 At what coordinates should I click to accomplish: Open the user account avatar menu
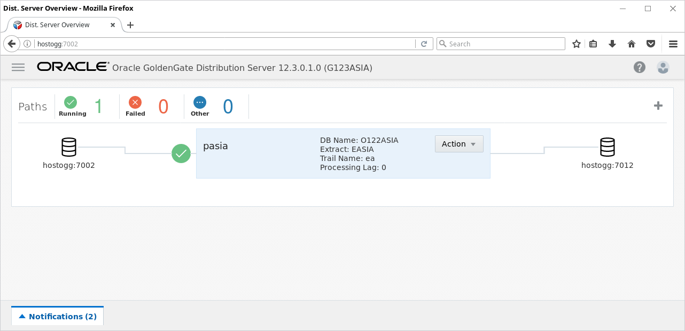(x=663, y=67)
